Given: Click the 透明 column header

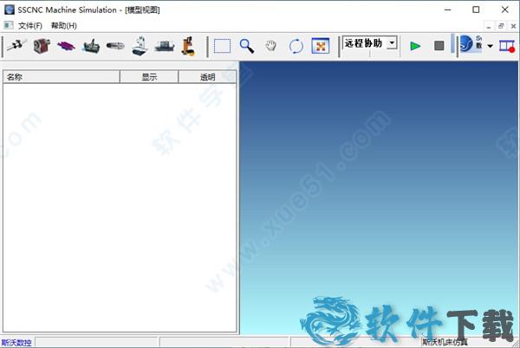Looking at the screenshot, I should (207, 77).
